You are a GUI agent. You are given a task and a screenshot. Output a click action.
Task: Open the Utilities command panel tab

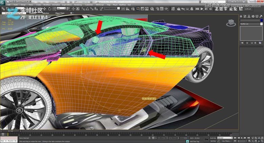[x=261, y=16]
